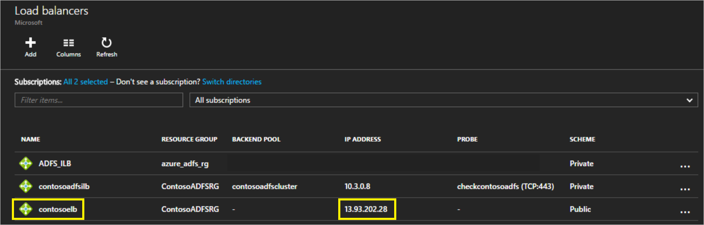Select contosoadfscluster backend pool cell

pyautogui.click(x=264, y=186)
